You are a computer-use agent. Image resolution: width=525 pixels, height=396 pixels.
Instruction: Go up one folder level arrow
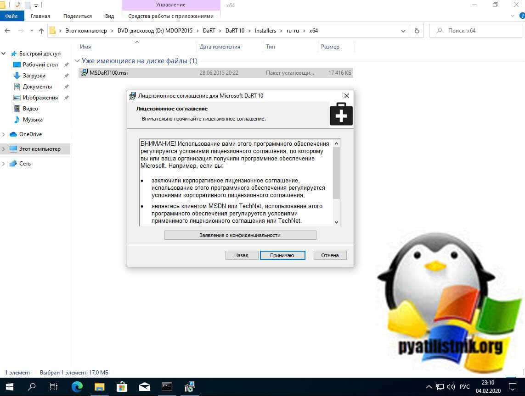(x=41, y=31)
